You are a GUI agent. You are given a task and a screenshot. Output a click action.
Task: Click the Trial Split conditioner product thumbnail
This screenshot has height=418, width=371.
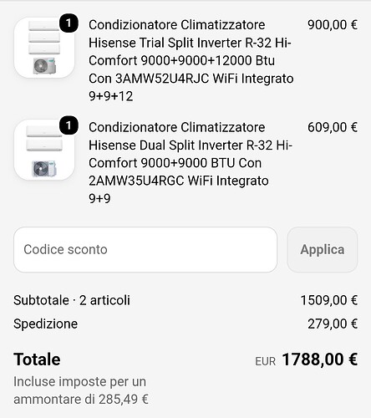pyautogui.click(x=44, y=48)
